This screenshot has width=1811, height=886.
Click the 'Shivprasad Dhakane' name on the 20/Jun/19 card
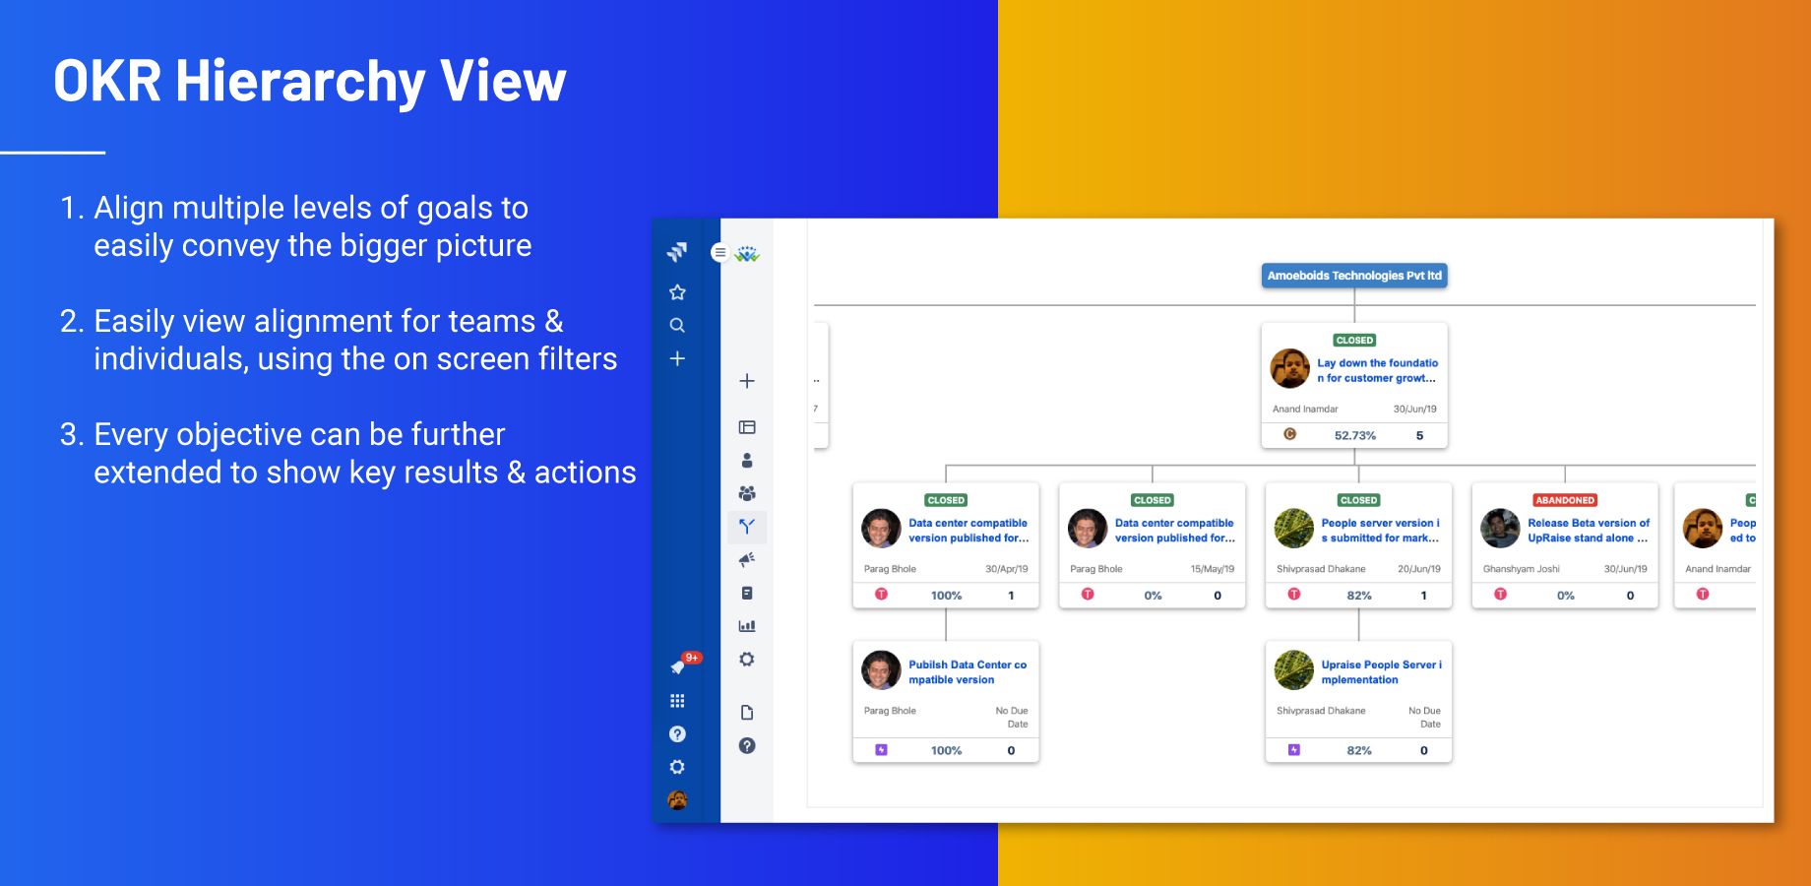[x=1321, y=569]
